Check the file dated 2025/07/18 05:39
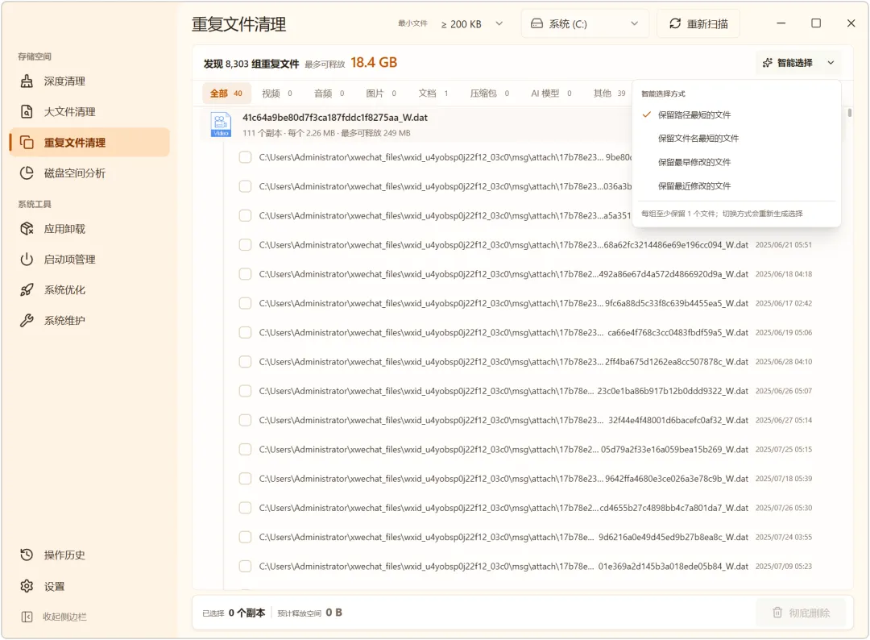 (x=245, y=479)
